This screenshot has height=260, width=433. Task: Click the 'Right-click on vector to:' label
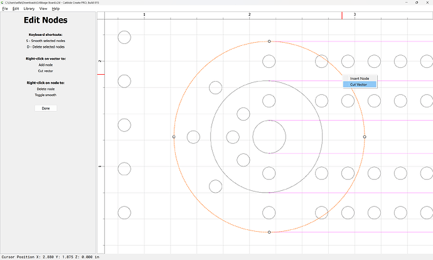point(46,58)
